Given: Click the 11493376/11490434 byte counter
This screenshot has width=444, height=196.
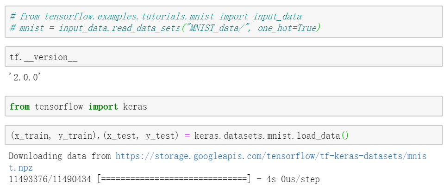Looking at the screenshot, I should (x=50, y=179).
